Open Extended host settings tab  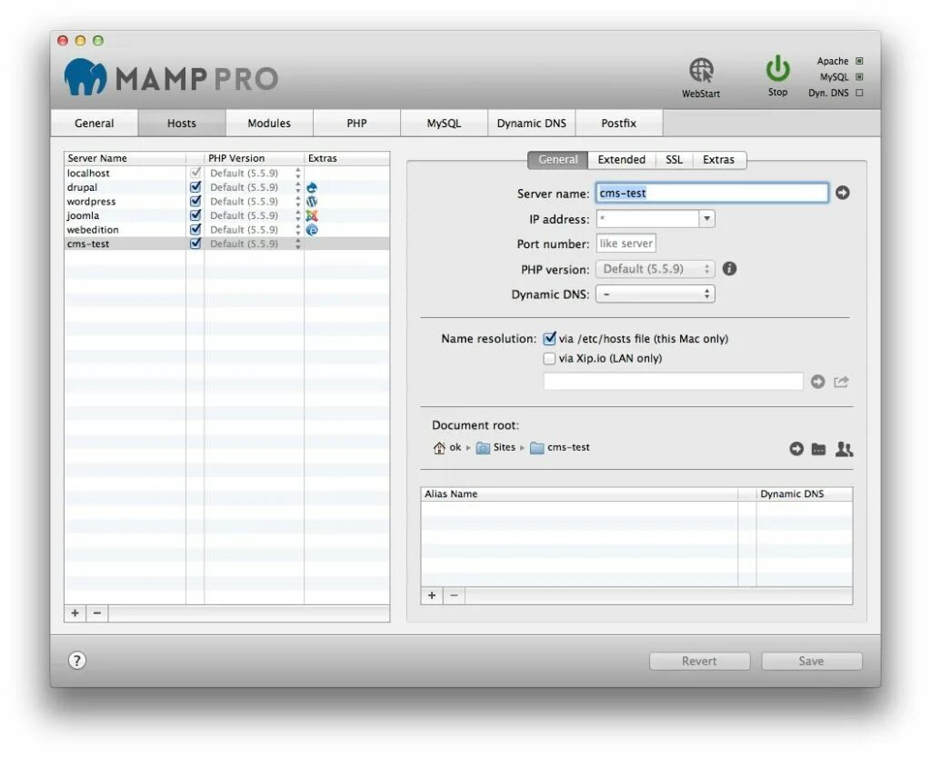(x=621, y=160)
